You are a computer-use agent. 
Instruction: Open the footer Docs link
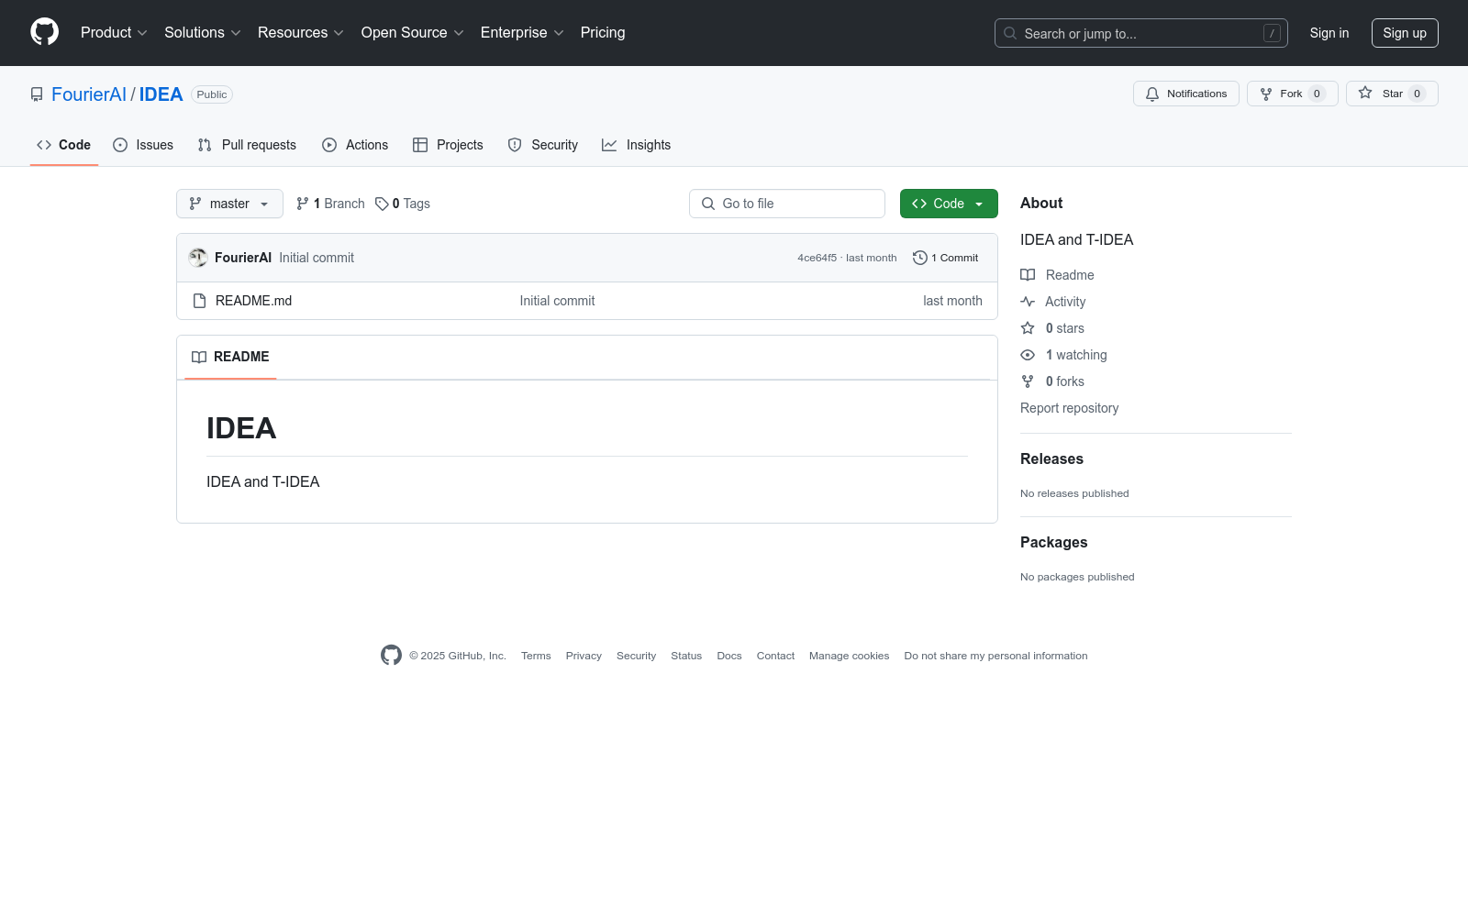pos(729,656)
